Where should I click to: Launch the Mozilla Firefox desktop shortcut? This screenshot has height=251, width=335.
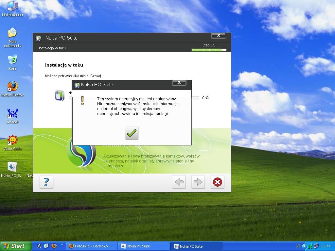click(12, 89)
